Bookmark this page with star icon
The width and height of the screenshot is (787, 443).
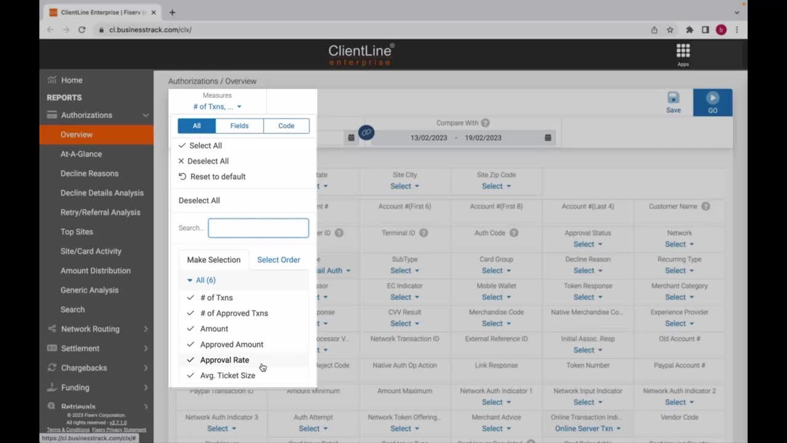click(x=670, y=30)
